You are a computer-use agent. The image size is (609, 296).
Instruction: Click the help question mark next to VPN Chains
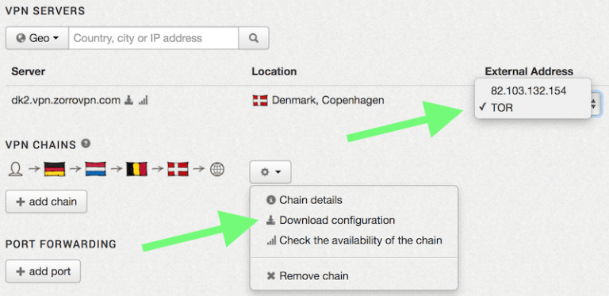point(86,144)
